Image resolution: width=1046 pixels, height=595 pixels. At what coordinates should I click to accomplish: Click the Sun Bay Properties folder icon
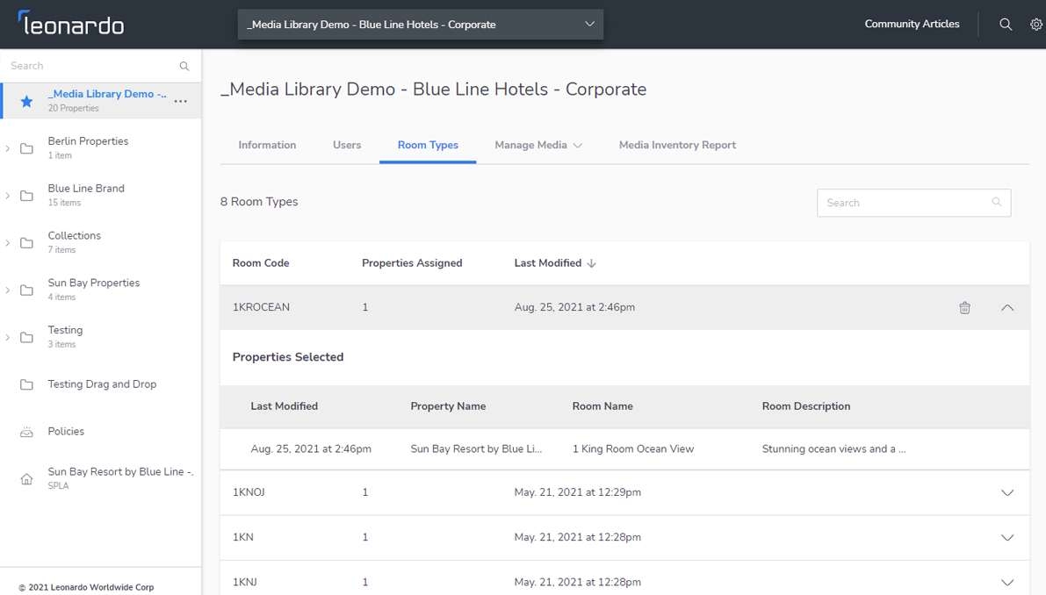[26, 290]
